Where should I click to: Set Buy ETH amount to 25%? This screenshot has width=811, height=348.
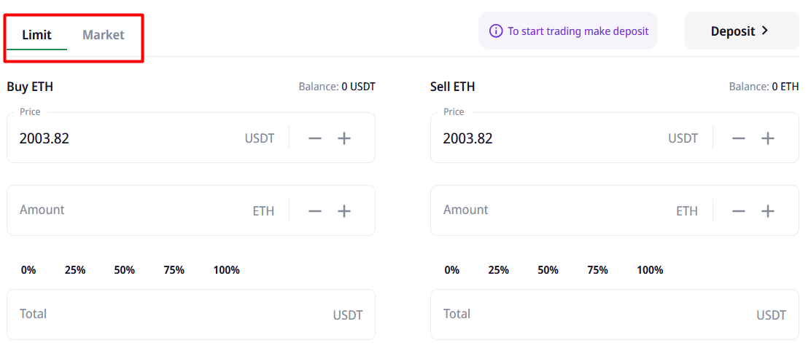click(75, 270)
